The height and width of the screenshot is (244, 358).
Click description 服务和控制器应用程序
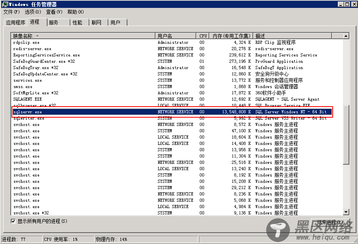pos(279,81)
